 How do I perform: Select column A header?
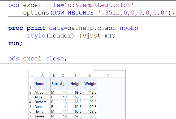(x=42, y=75)
